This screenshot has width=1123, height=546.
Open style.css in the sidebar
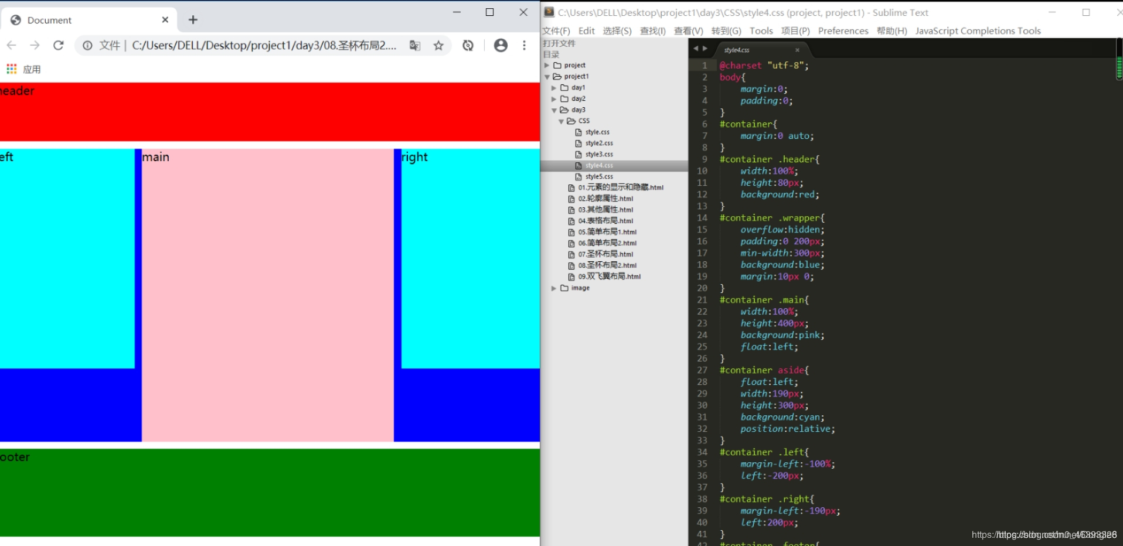pyautogui.click(x=597, y=132)
